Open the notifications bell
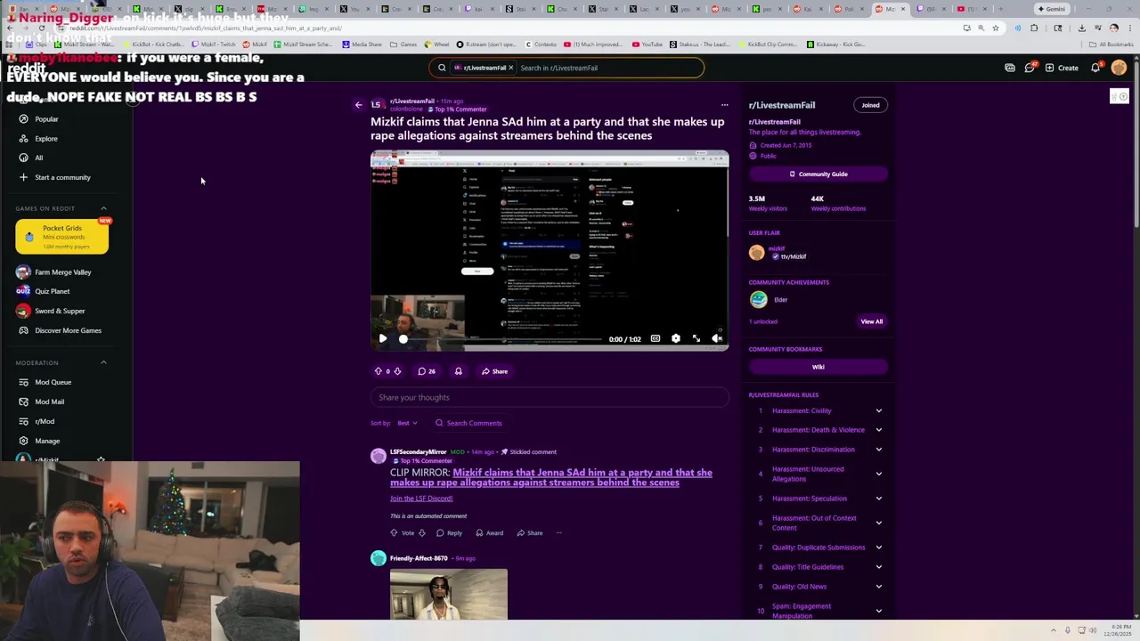This screenshot has width=1140, height=641. click(1095, 68)
